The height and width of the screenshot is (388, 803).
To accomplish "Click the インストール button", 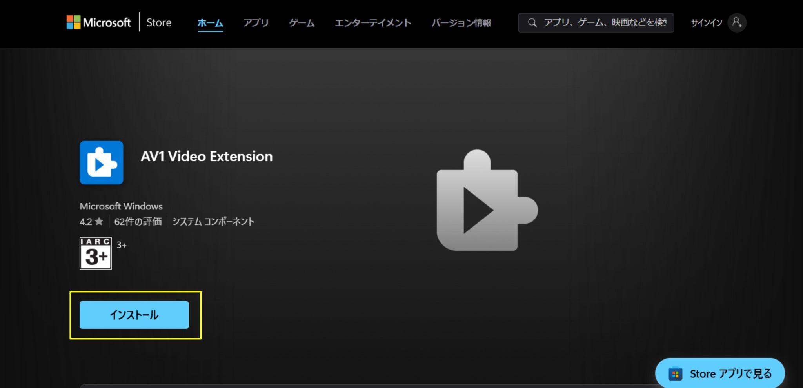I will [134, 315].
